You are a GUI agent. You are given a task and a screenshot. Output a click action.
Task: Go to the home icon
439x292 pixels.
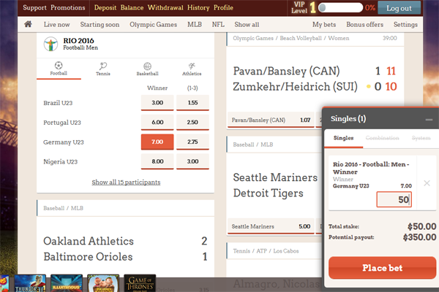pos(28,24)
